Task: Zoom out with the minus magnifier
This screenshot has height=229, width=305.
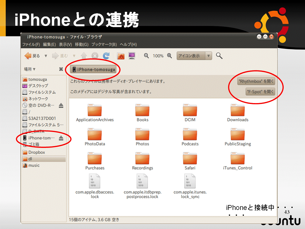Action: (x=146, y=56)
